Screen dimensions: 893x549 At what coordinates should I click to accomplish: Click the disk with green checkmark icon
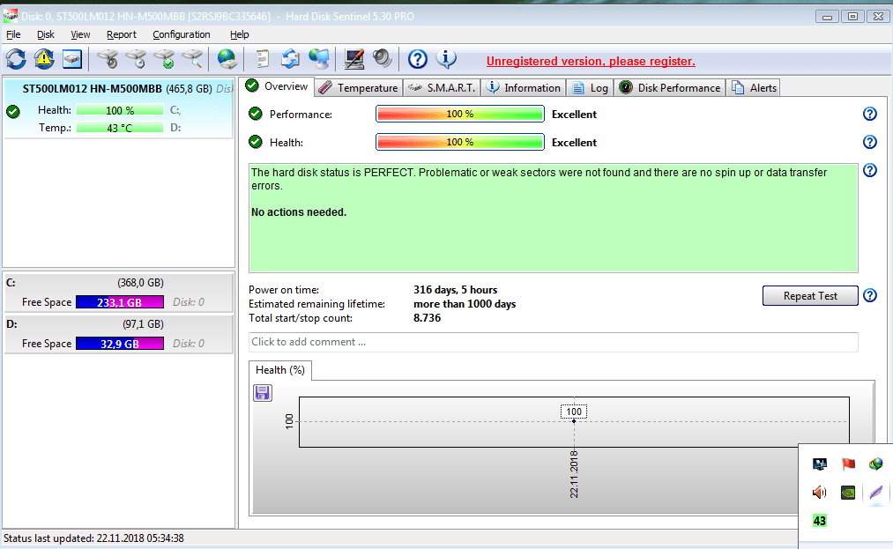(165, 59)
